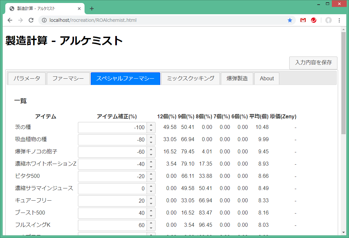
Task: Decrease 吸血植物の種 item correction value
Action: tap(151, 142)
